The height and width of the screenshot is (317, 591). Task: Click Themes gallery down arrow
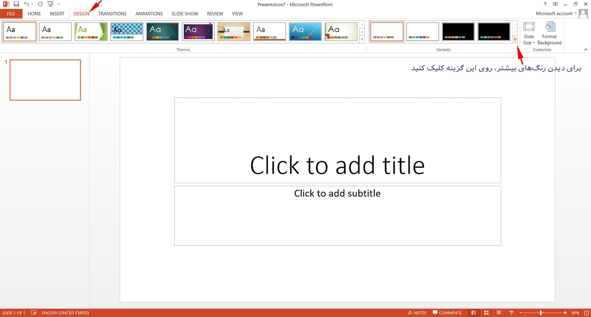[x=362, y=32]
